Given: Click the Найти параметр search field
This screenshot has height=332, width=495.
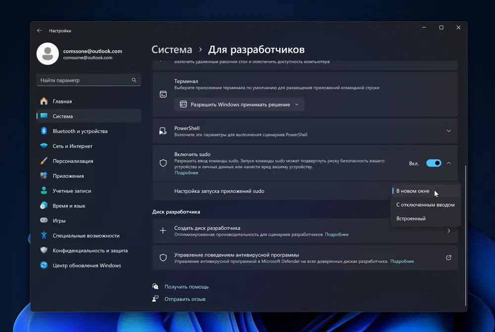Looking at the screenshot, I should pos(89,80).
